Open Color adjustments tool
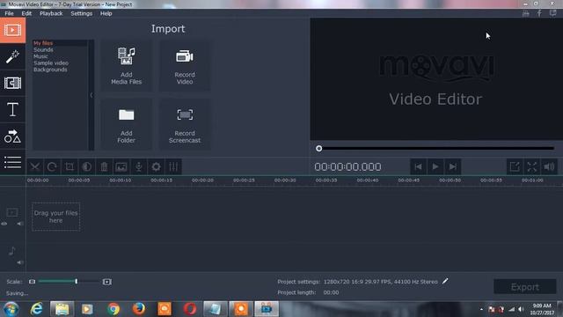The width and height of the screenshot is (563, 317). [x=86, y=166]
